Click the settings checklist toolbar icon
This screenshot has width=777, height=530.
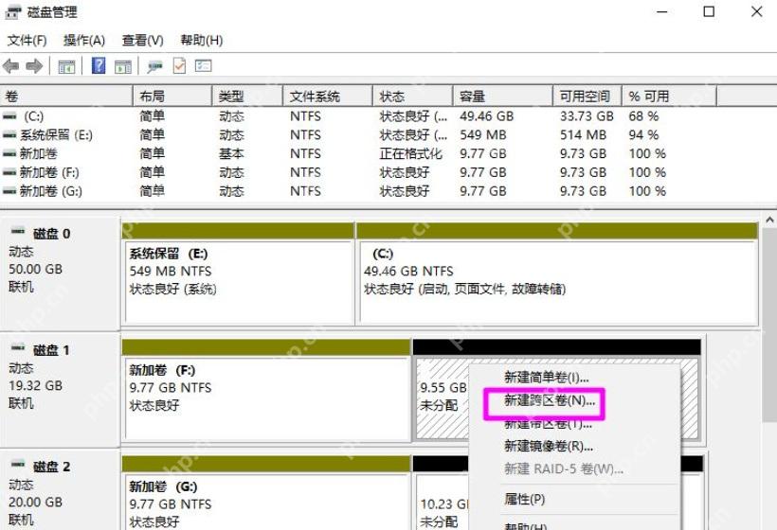point(203,65)
